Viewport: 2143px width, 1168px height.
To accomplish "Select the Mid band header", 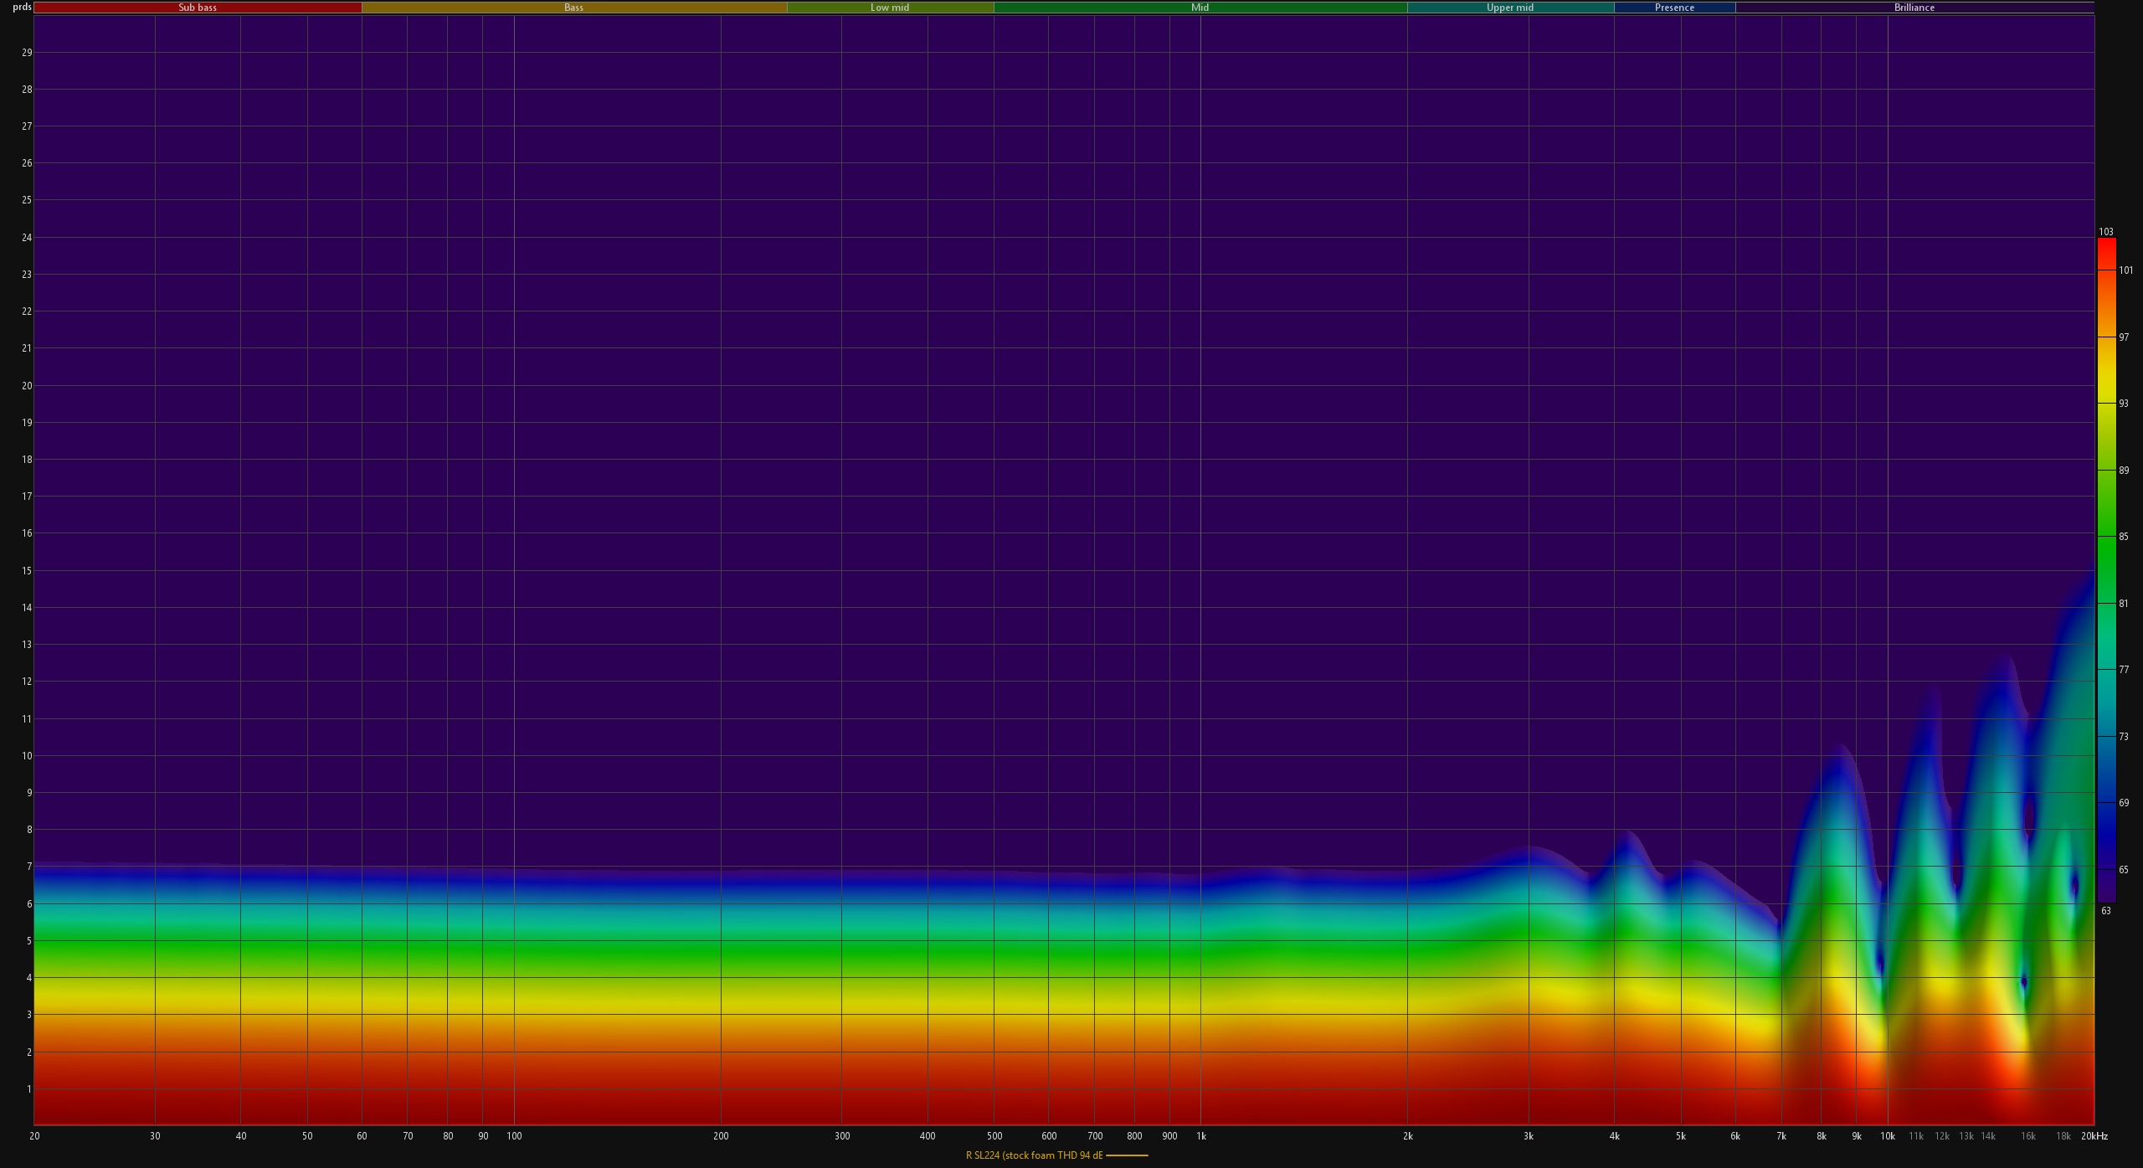I will 1200,8.
